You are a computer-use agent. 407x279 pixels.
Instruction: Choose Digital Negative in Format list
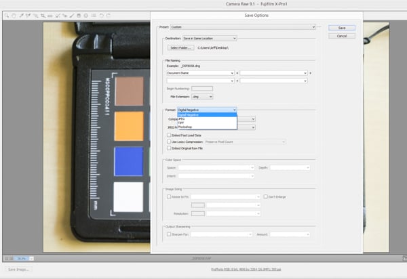(x=207, y=114)
